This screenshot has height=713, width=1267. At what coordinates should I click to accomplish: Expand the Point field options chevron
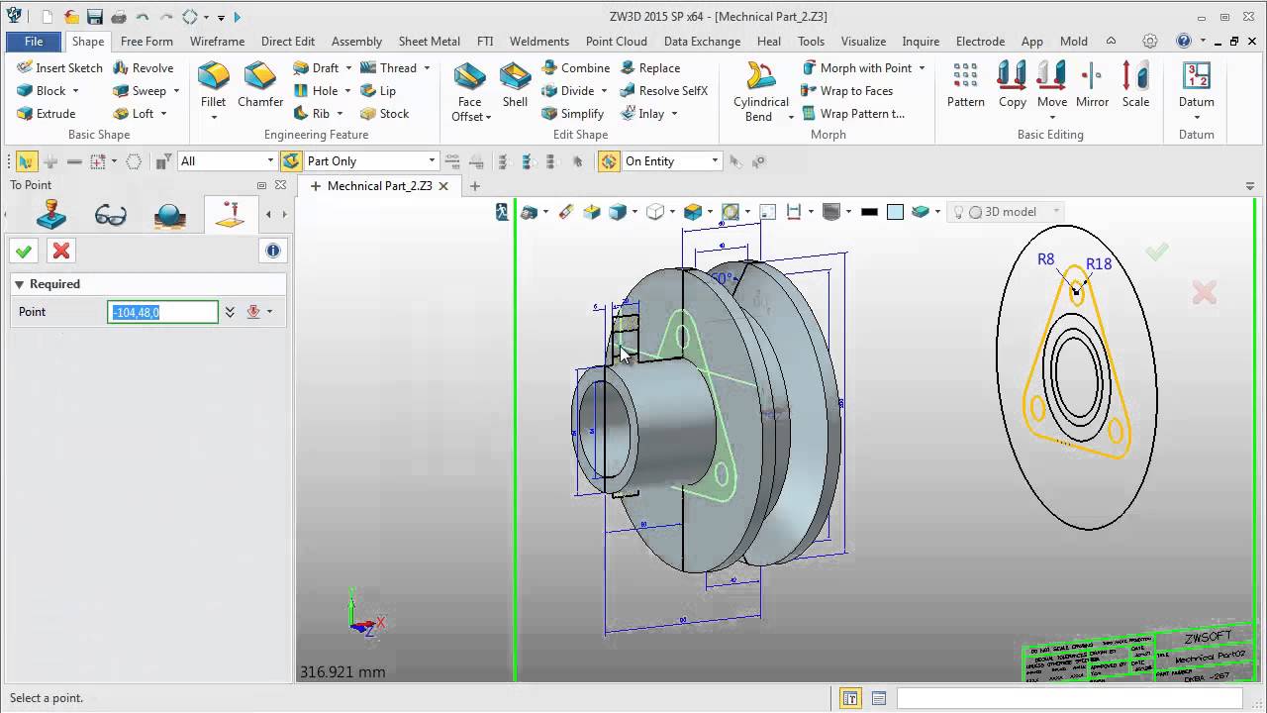pyautogui.click(x=230, y=312)
